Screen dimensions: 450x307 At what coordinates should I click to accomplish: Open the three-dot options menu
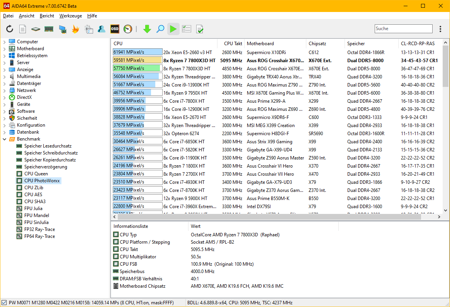point(440,29)
